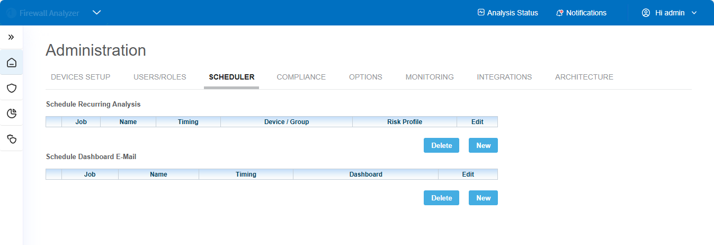Open the home icon in the sidebar
Viewport: 714px width, 245px height.
click(x=12, y=63)
